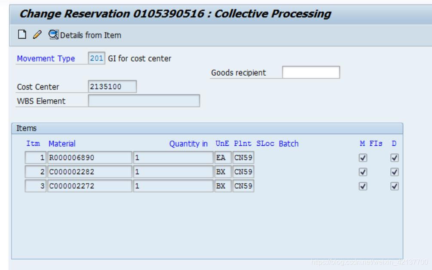Screen dimensions: 432x270
Task: Click the WBS Element field
Action: [144, 101]
